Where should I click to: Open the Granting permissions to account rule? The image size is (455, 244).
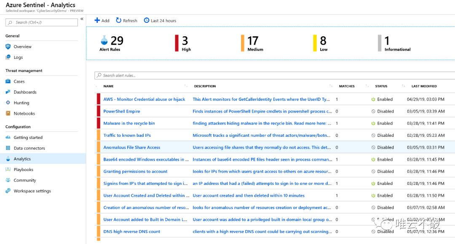pos(136,171)
